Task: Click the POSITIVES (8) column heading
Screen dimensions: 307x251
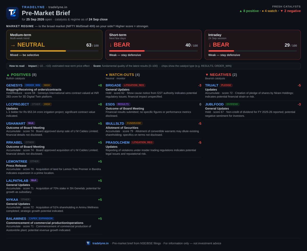Action: click(21, 75)
